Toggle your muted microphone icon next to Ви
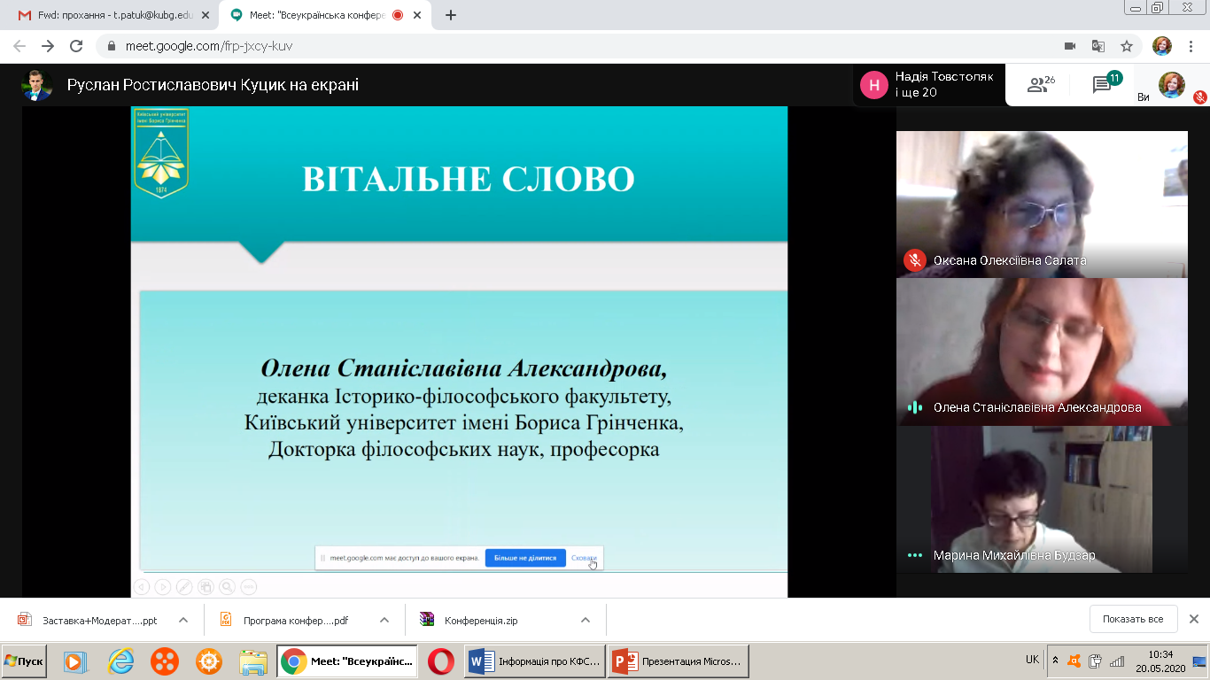Image resolution: width=1210 pixels, height=680 pixels. click(x=1199, y=97)
